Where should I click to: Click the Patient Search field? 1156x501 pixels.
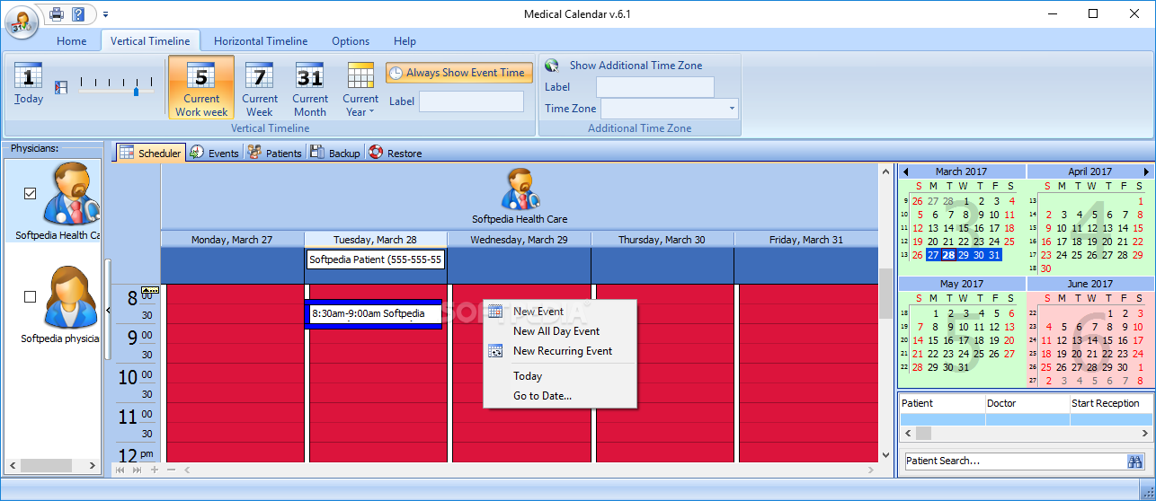tap(1014, 461)
